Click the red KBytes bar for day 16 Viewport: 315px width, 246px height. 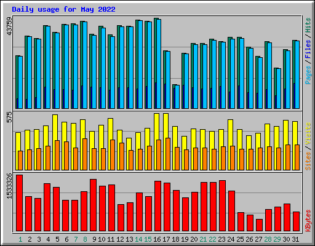tap(157, 206)
